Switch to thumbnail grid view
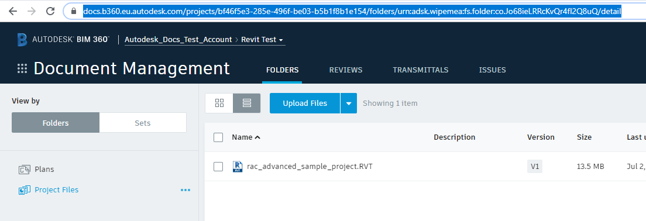 (219, 103)
